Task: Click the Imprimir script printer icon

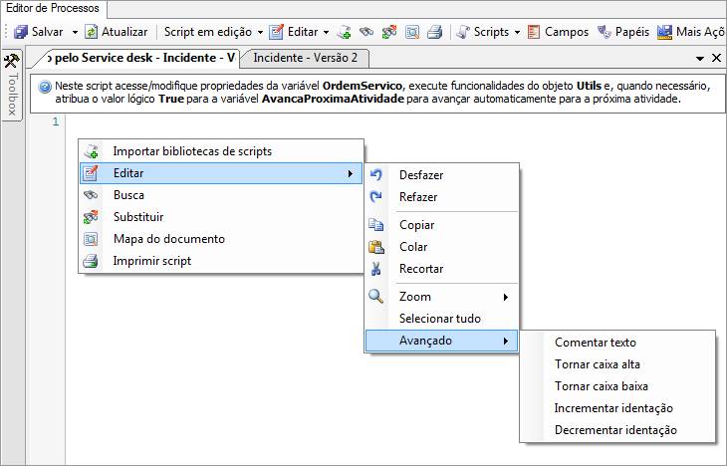Action: 91,261
